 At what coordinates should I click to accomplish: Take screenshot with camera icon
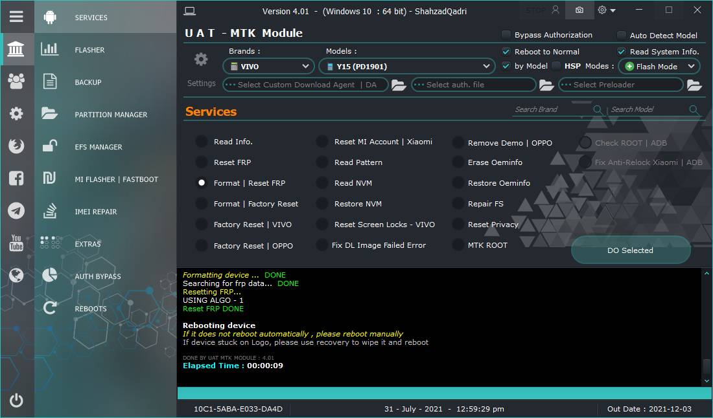pos(579,10)
